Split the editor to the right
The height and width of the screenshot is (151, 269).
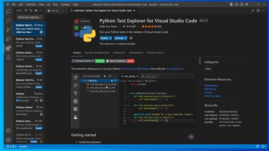pyautogui.click(x=258, y=10)
